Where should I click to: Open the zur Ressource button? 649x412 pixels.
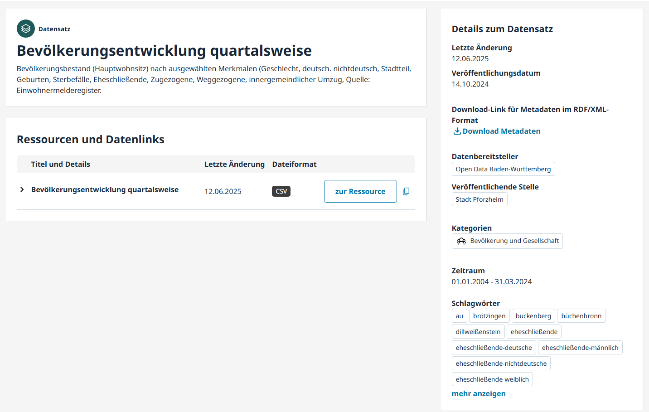pyautogui.click(x=360, y=191)
